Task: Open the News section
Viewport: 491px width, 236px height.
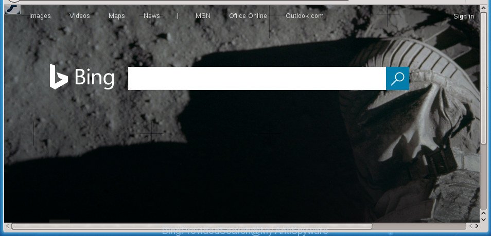Action: tap(151, 16)
